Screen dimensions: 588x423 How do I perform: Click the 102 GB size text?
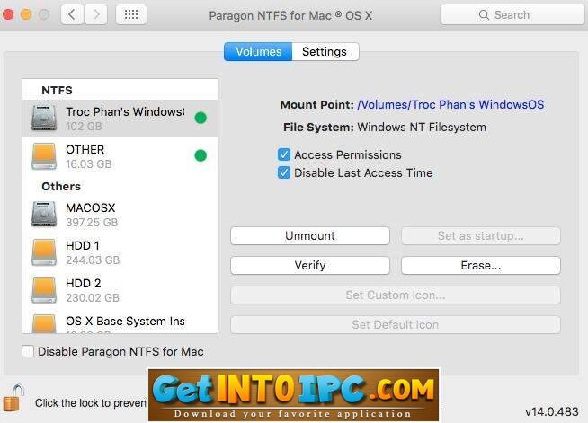84,127
